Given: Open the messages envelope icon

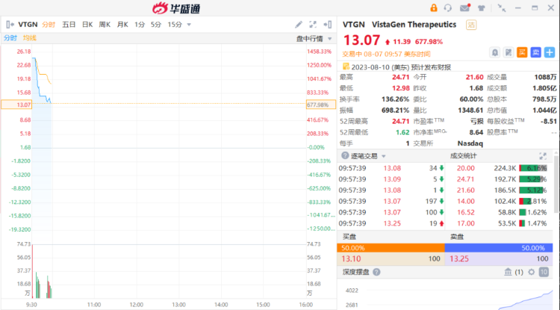Looking at the screenshot, I should (x=464, y=8).
